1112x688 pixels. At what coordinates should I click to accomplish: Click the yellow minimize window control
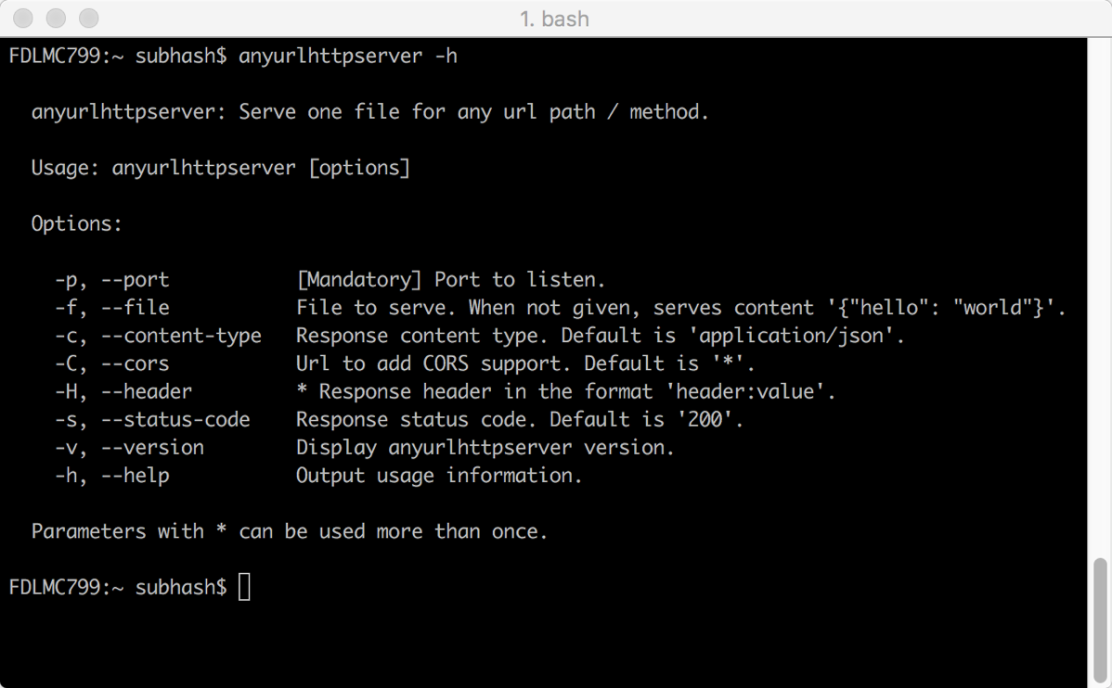pyautogui.click(x=56, y=18)
